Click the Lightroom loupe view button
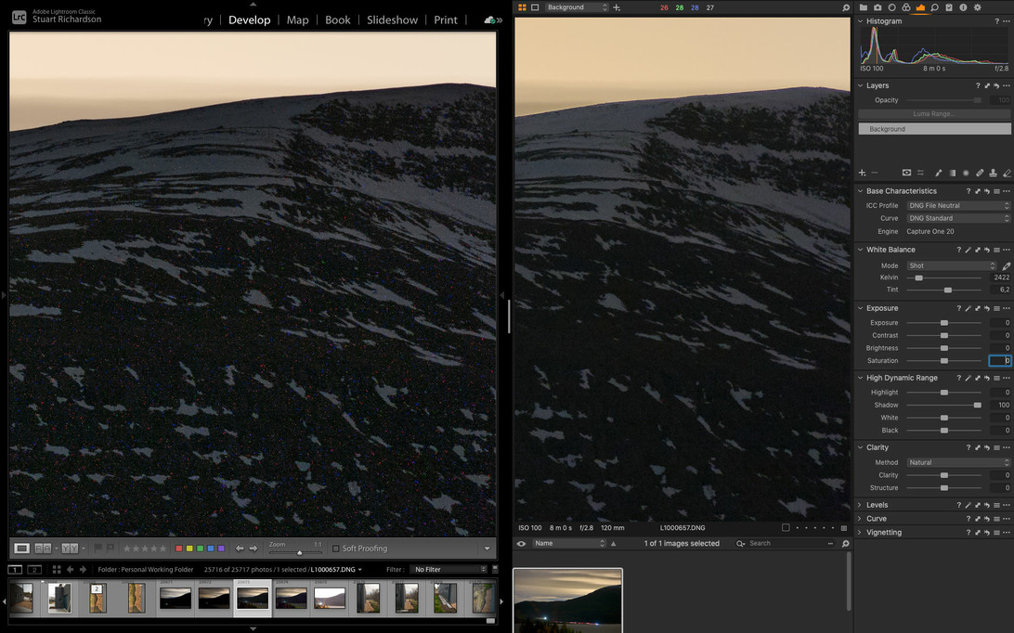Image resolution: width=1014 pixels, height=633 pixels. [21, 549]
